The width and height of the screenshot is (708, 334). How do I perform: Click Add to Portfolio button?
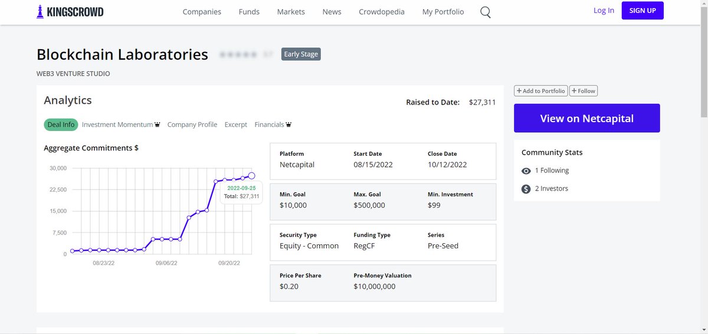(541, 91)
